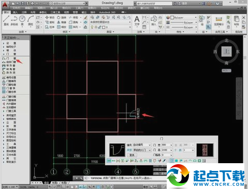This screenshot has height=189, width=248.
Task: Click the Rotate (旋转) modify tool
Action: (x=62, y=18)
